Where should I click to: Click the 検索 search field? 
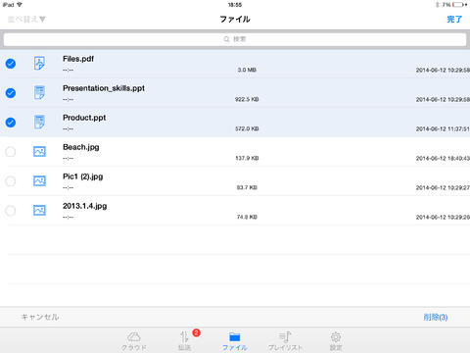pos(235,39)
